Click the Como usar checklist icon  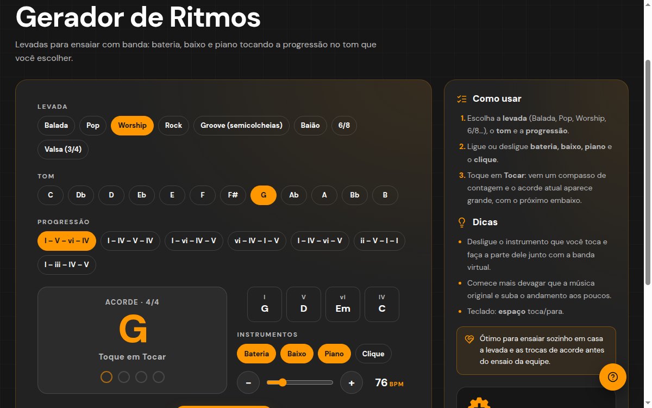coord(462,99)
